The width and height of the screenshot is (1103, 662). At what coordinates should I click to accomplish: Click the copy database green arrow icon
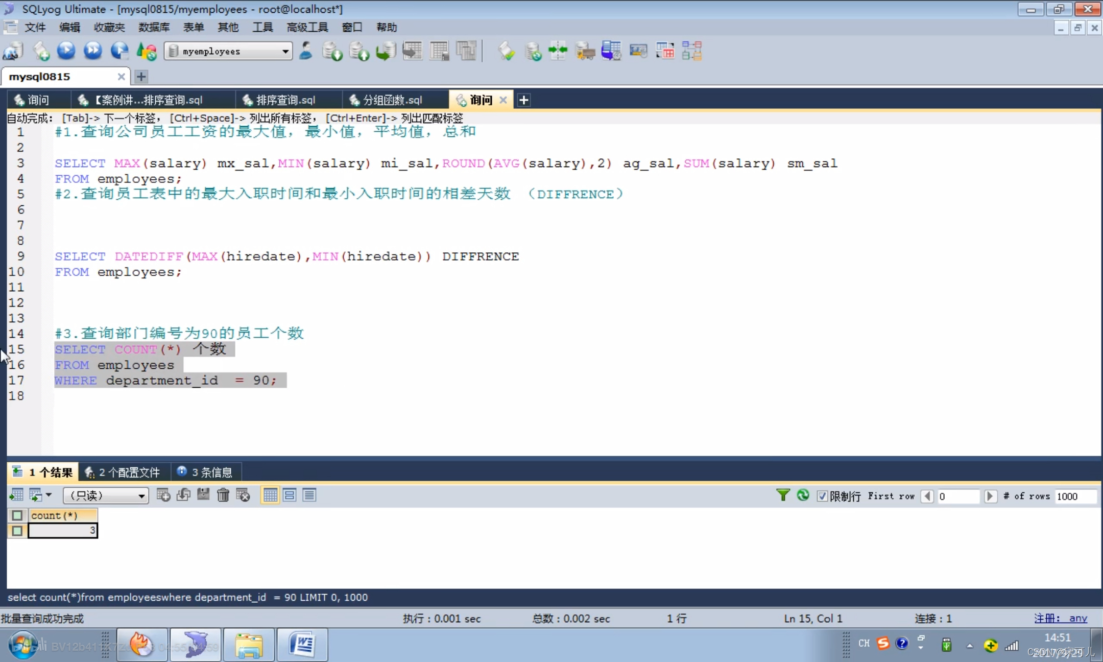pyautogui.click(x=386, y=51)
